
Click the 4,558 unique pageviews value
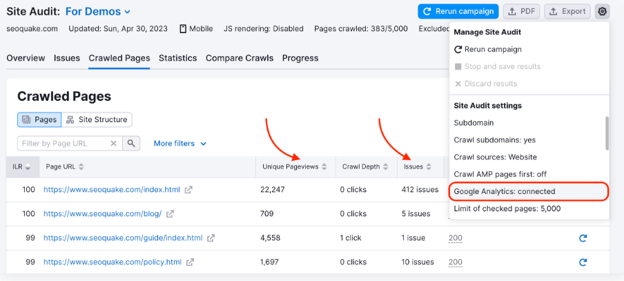[270, 238]
